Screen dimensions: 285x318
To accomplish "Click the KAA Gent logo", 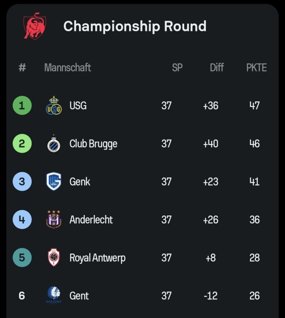I will pos(53,296).
